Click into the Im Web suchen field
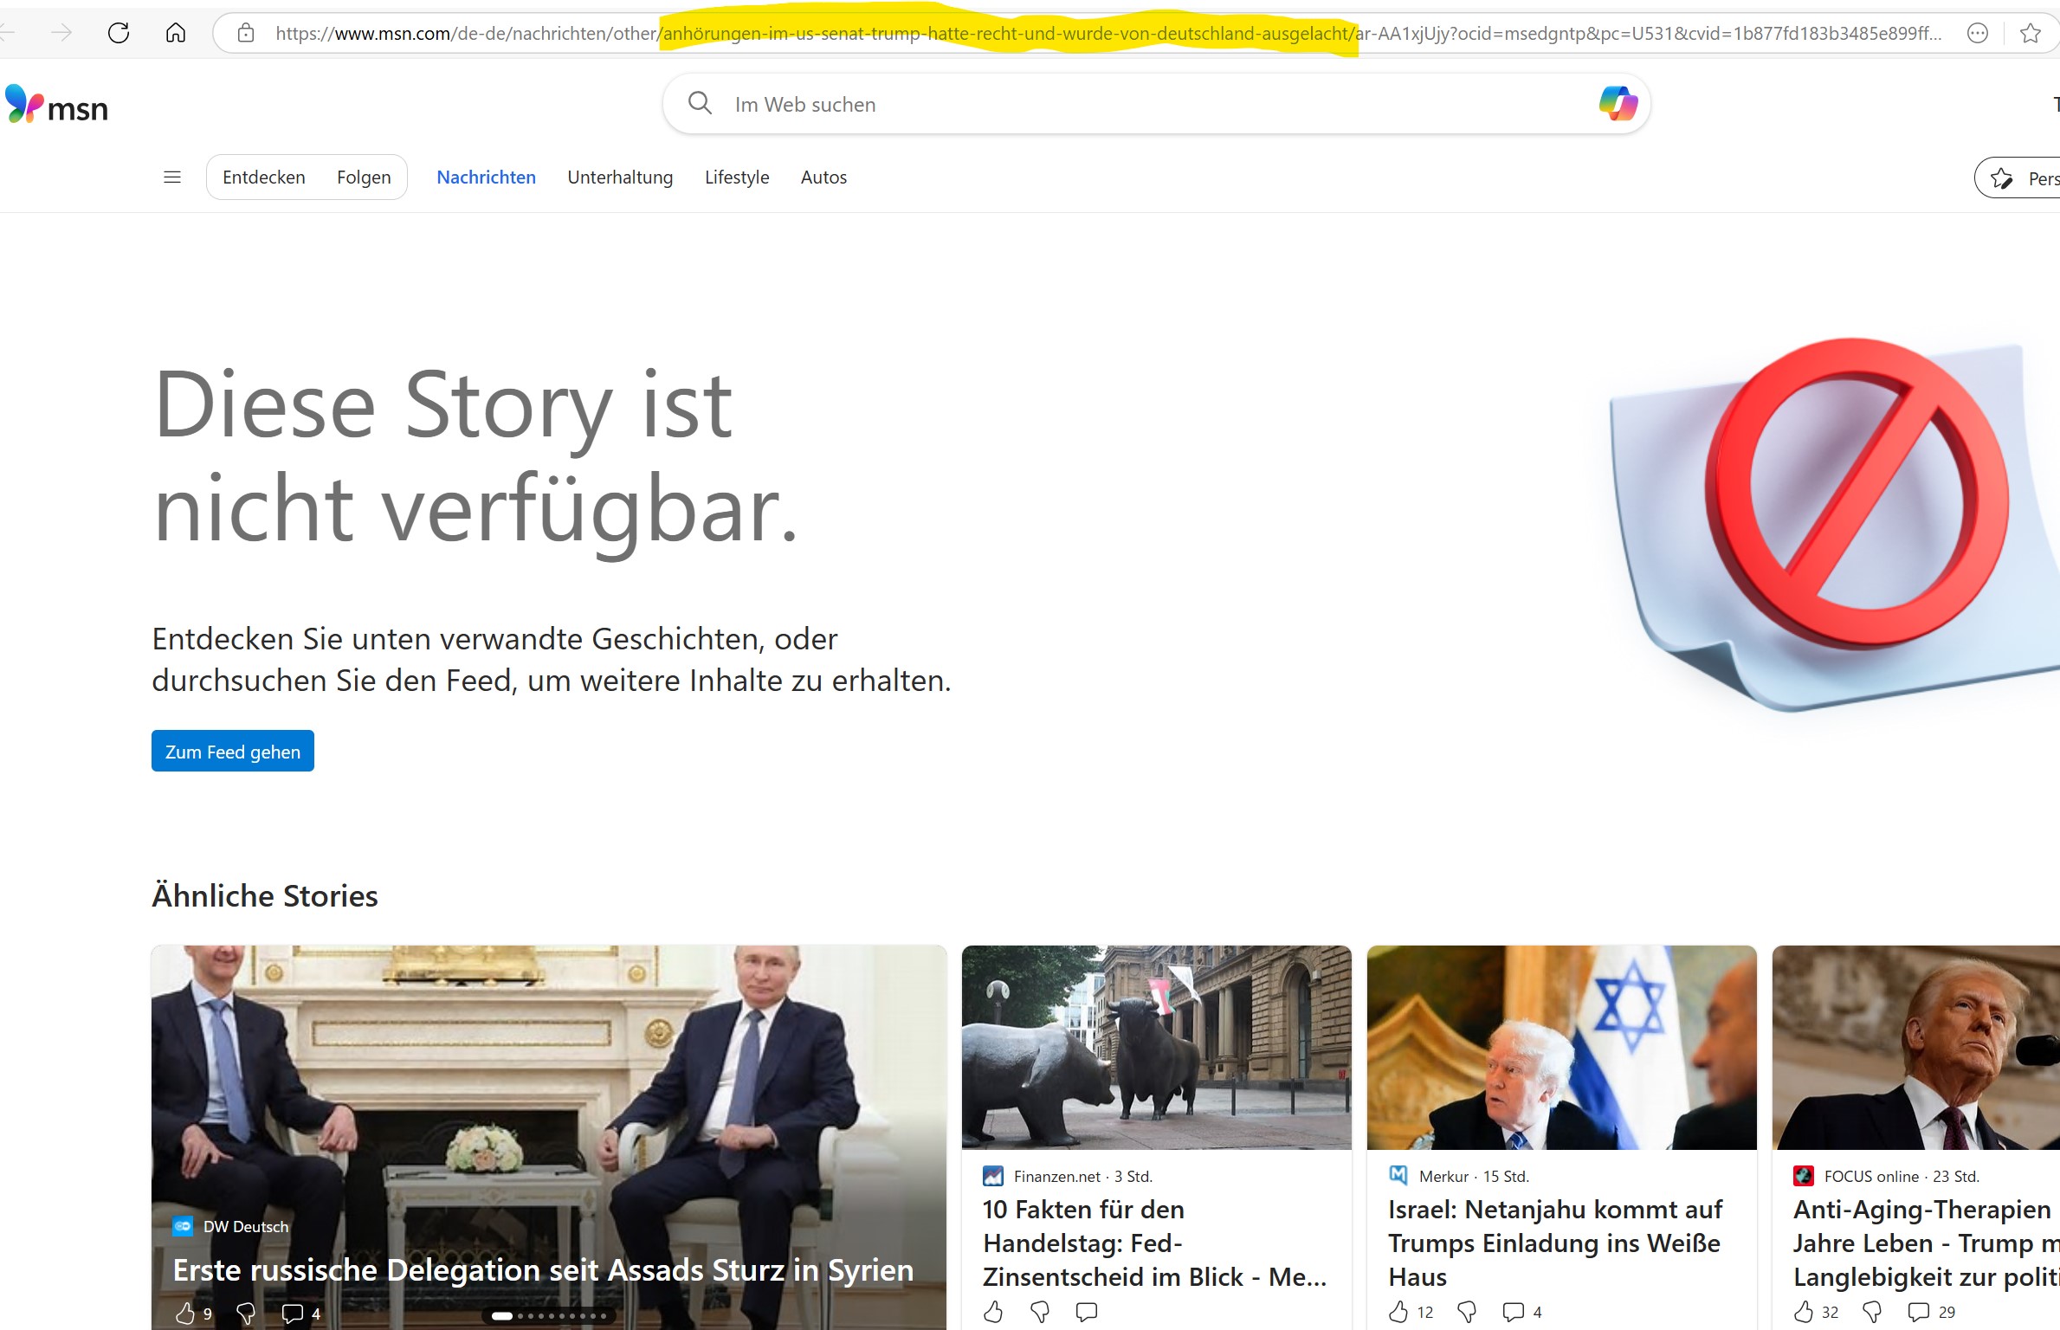This screenshot has width=2060, height=1330. (1156, 104)
